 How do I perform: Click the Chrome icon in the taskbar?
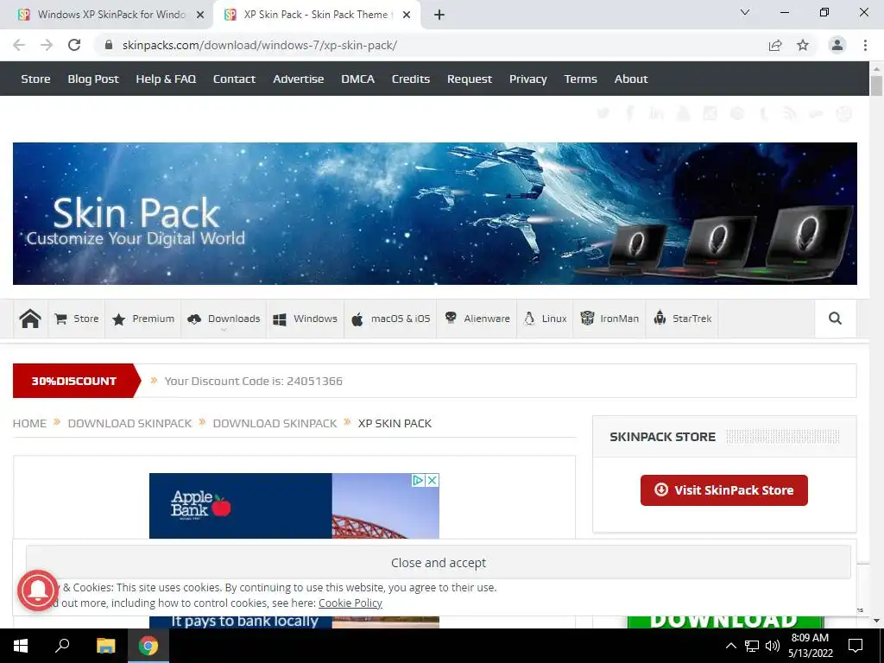coord(148,646)
